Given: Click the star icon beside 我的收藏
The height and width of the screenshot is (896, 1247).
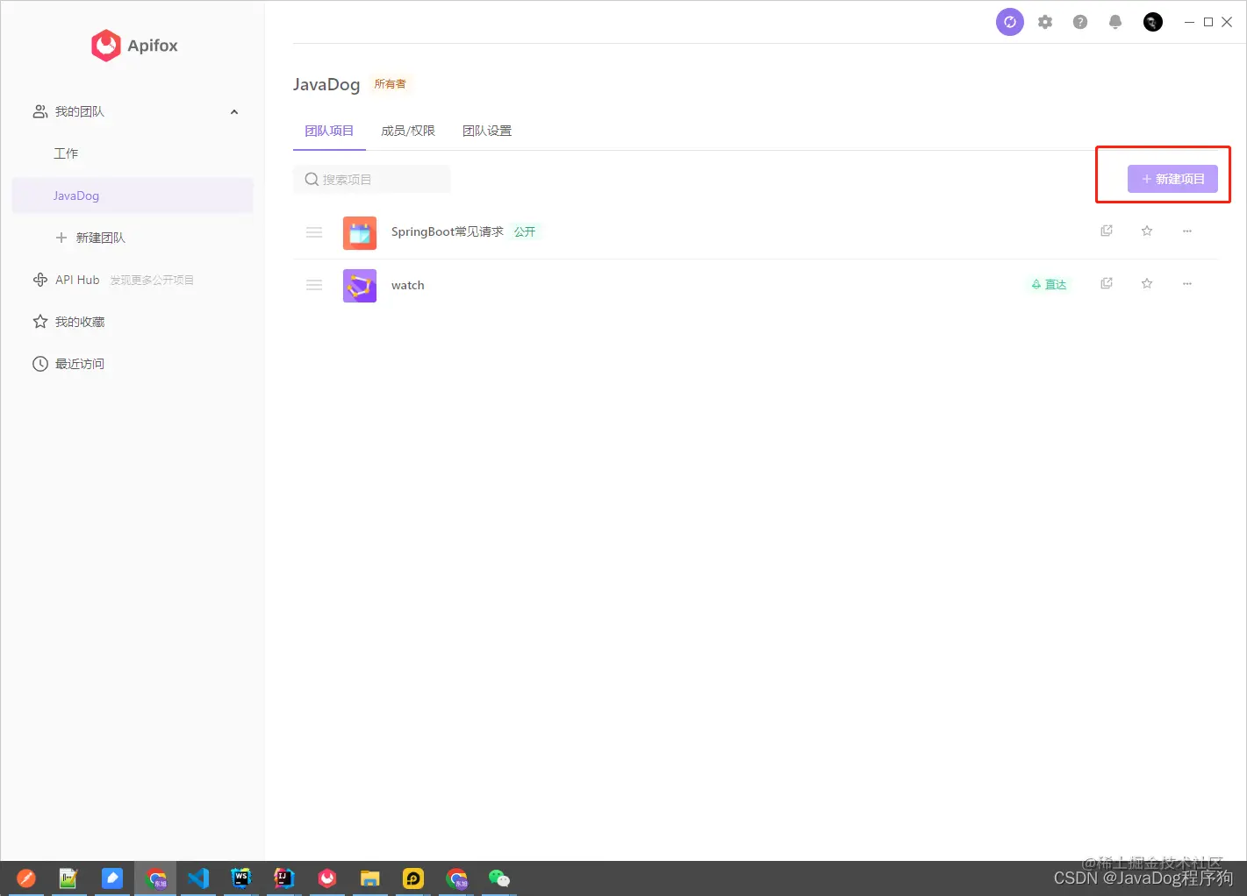Looking at the screenshot, I should coord(40,322).
